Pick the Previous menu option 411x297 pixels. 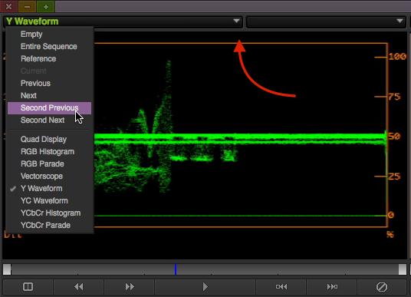[35, 83]
